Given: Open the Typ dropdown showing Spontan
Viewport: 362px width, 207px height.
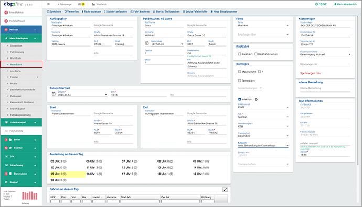Looking at the screenshot, I should [263, 117].
